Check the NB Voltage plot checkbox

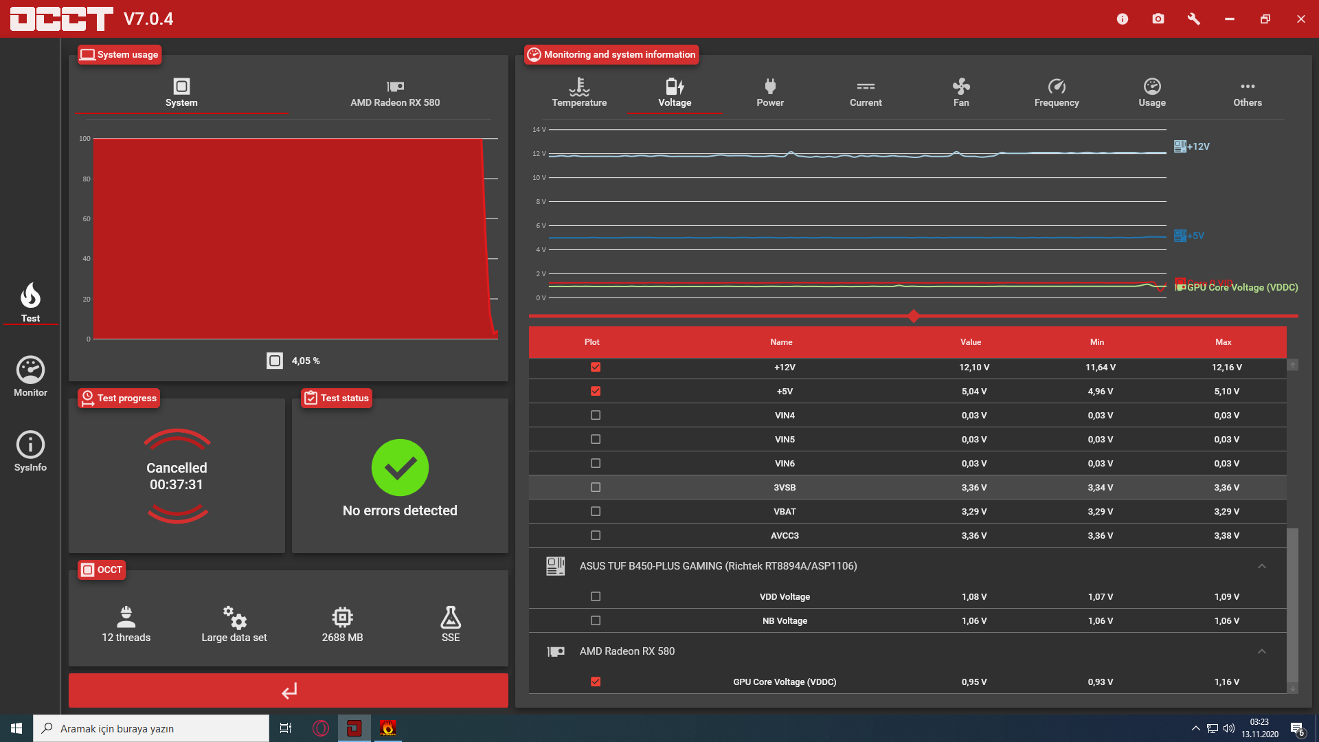[x=596, y=620]
